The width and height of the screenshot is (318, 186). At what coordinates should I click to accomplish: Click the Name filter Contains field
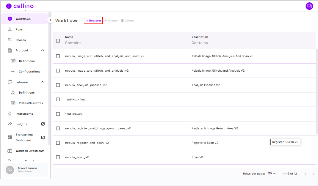click(126, 43)
